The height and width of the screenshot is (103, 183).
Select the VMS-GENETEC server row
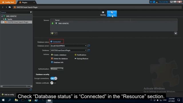(x=114, y=23)
